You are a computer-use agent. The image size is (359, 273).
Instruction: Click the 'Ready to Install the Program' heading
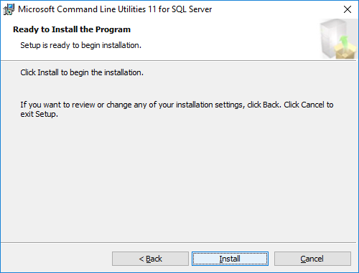coord(72,29)
